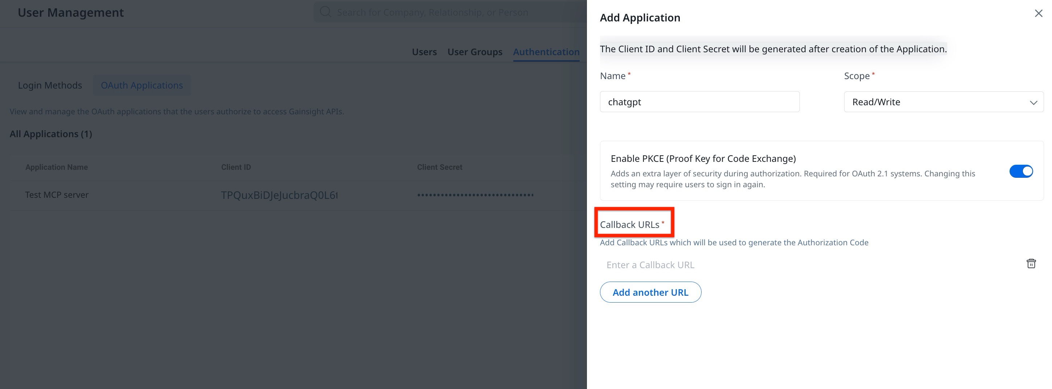Select the Test MCP server application row
Viewport: 1052px width, 389px height.
[x=57, y=195]
